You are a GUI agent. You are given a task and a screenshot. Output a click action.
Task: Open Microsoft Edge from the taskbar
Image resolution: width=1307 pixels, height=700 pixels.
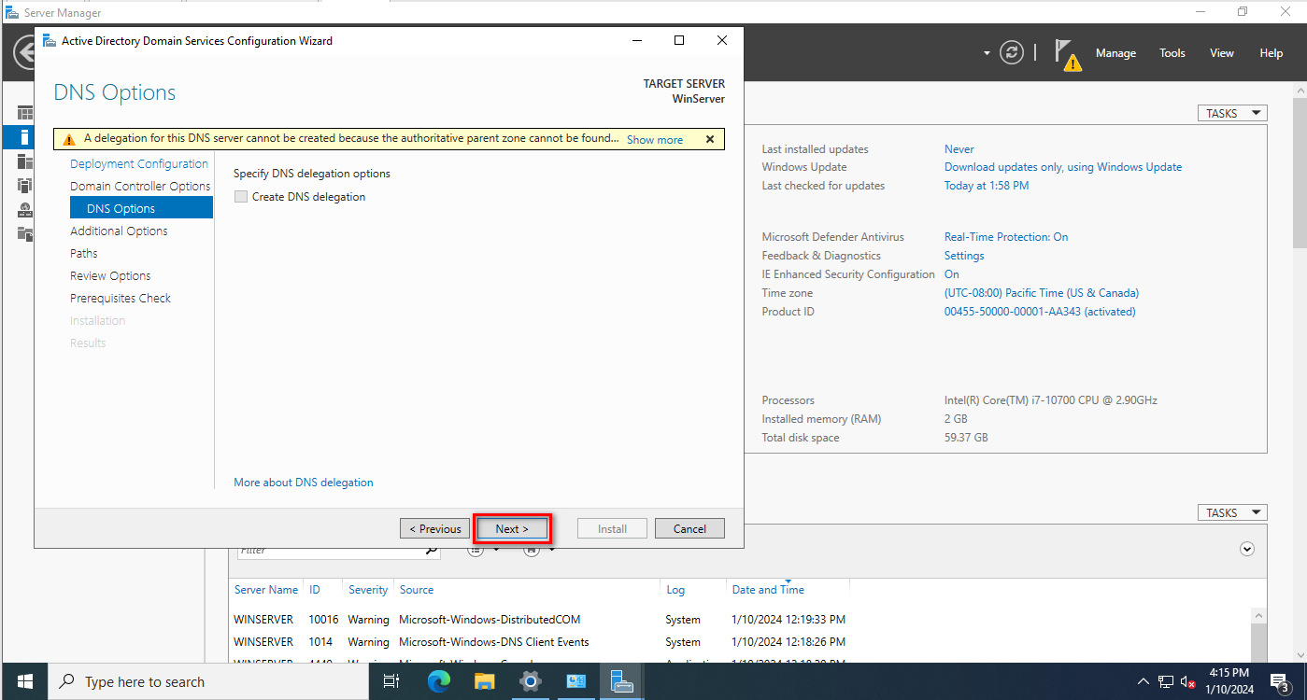[x=438, y=682]
